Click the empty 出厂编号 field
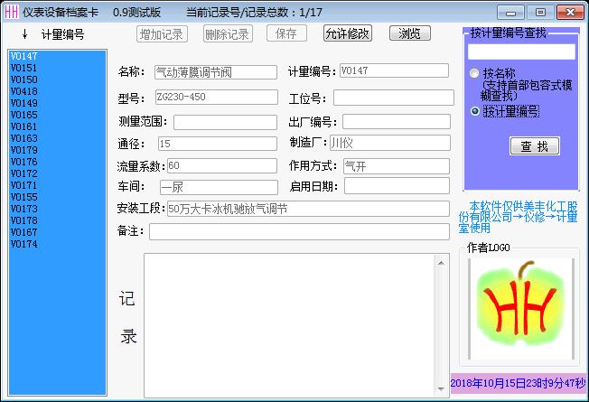This screenshot has width=589, height=402. point(397,122)
